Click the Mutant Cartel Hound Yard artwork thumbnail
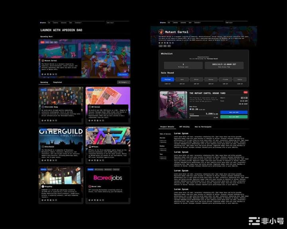Screen dimensions: 287x229 point(173,105)
